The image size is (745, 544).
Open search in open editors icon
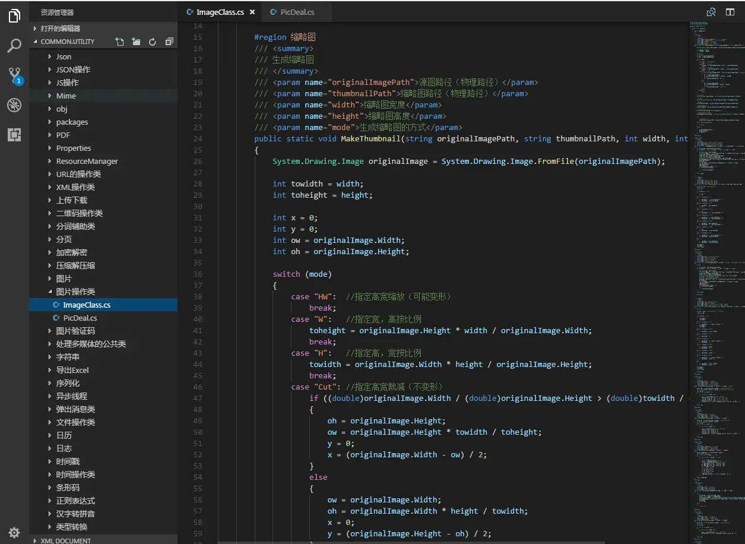711,12
